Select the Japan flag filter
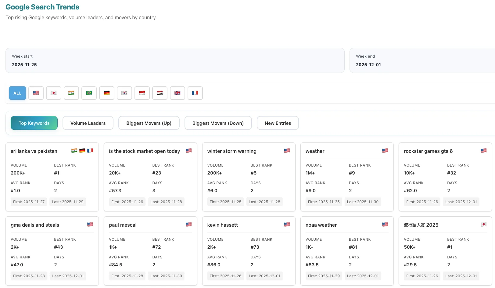The height and width of the screenshot is (288, 495). tap(53, 93)
